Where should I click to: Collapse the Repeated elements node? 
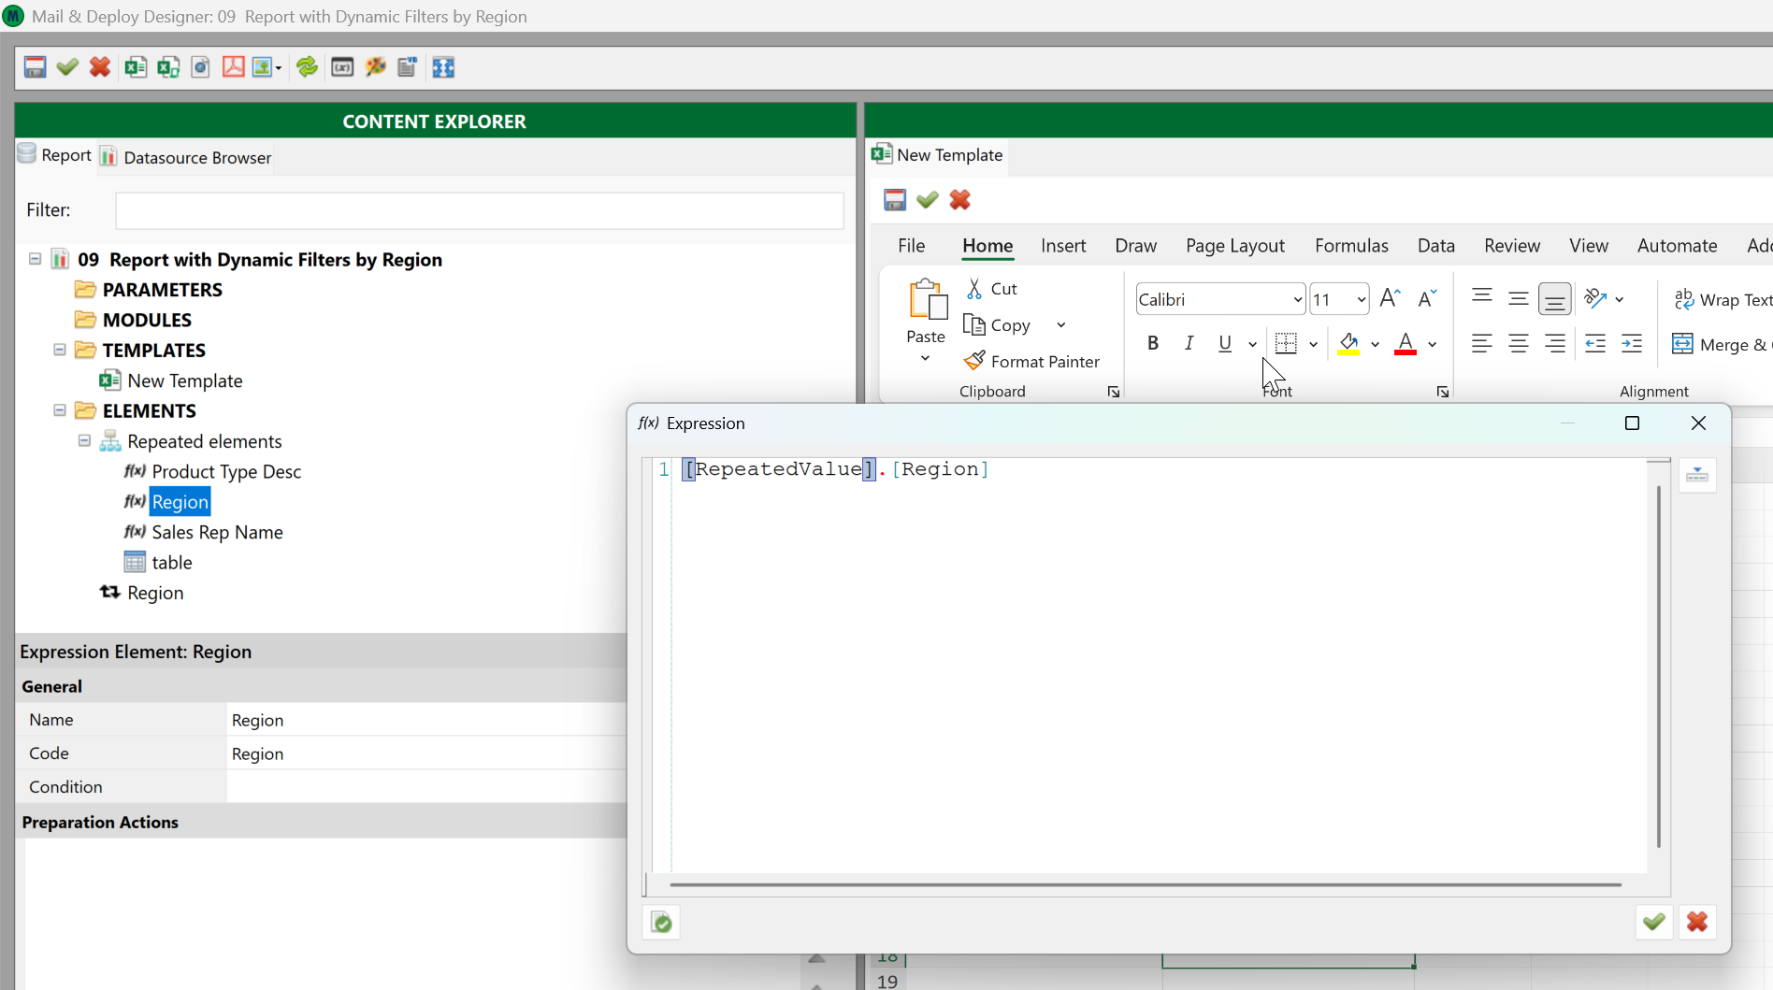(84, 440)
